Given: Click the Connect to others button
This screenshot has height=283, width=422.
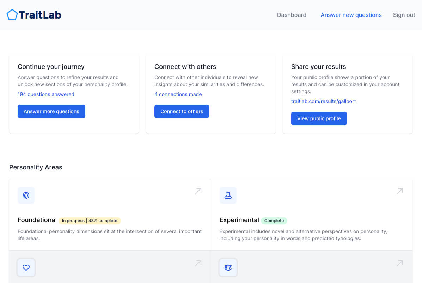Looking at the screenshot, I should click(182, 111).
